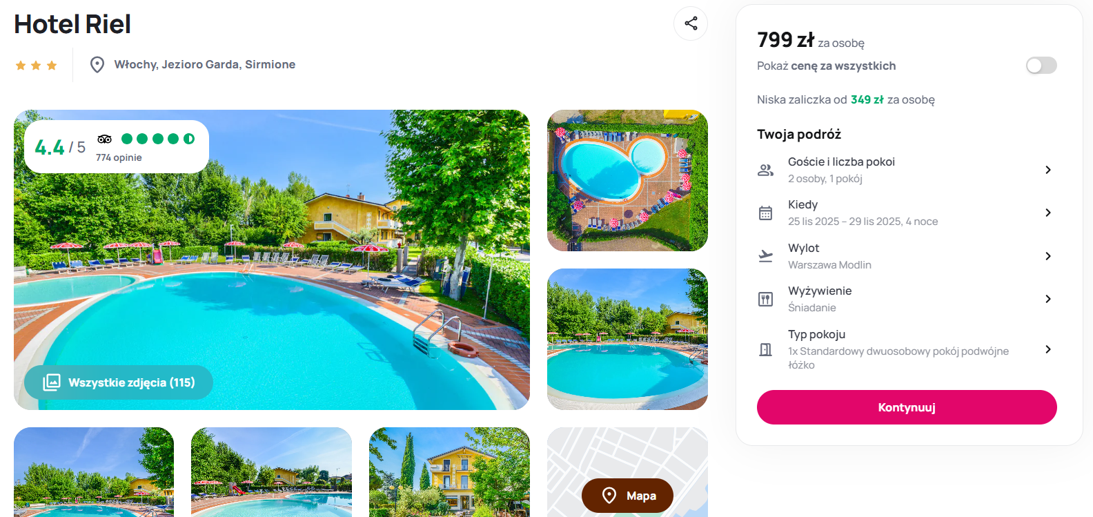Click the guests people icon
The width and height of the screenshot is (1093, 517).
765,170
